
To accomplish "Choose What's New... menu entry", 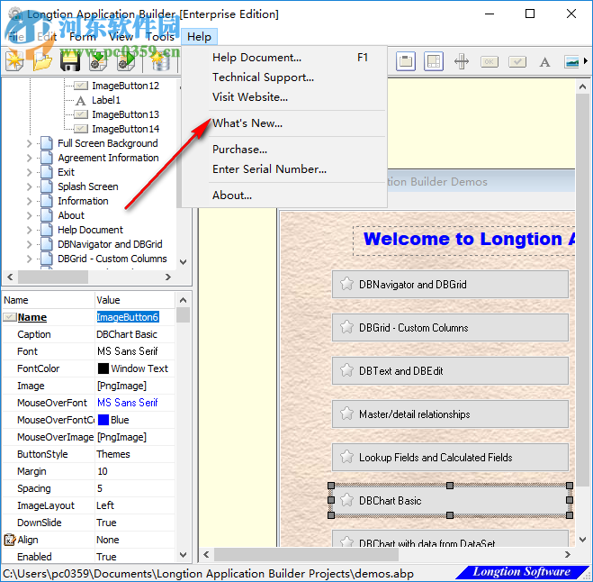I will coord(284,123).
